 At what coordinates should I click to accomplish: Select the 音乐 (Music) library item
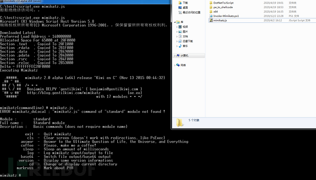coord(183,46)
